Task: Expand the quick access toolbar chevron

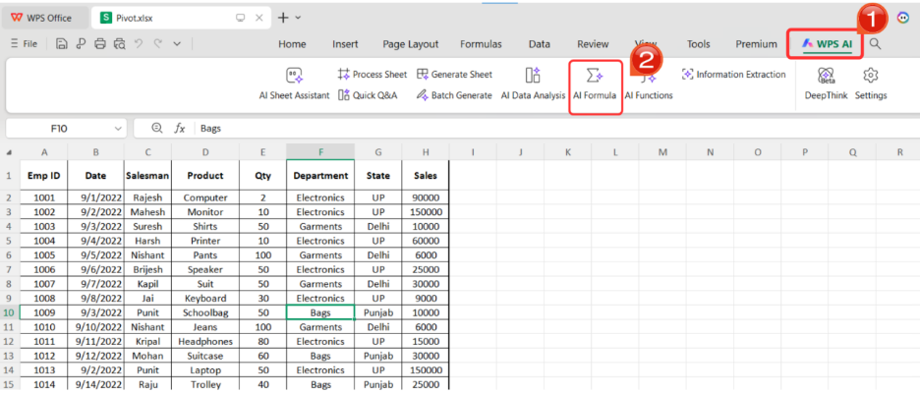Action: tap(177, 43)
